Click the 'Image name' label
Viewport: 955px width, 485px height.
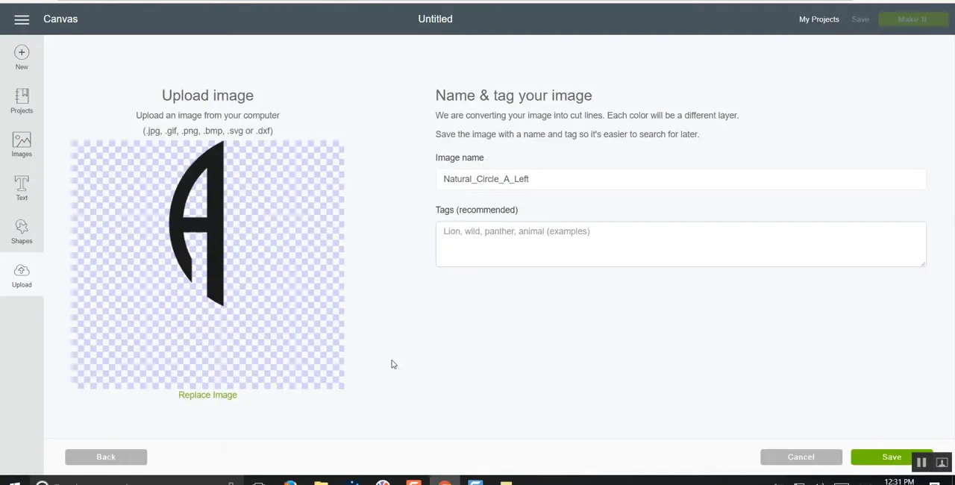[x=460, y=157]
